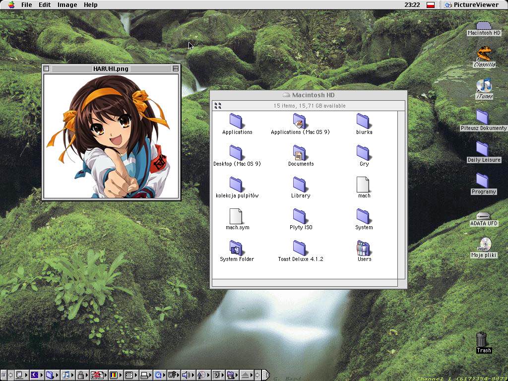Image resolution: width=508 pixels, height=381 pixels.
Task: Click the HARUHI.png window close box
Action: (x=46, y=68)
